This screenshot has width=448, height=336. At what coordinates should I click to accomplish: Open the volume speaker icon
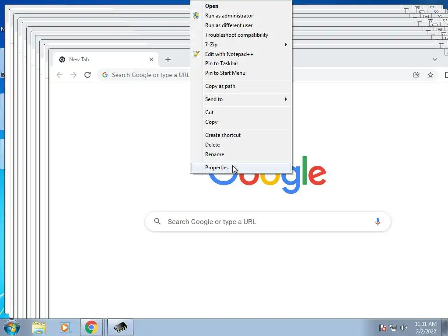point(404,328)
